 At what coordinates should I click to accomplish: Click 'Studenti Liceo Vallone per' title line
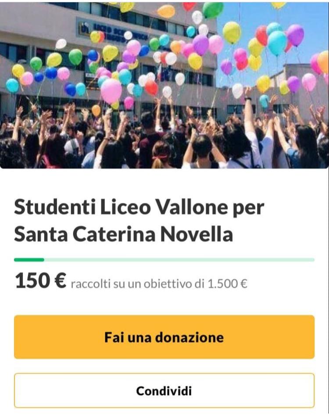(x=139, y=208)
